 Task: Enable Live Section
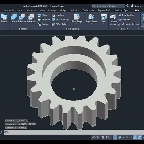[126, 15]
